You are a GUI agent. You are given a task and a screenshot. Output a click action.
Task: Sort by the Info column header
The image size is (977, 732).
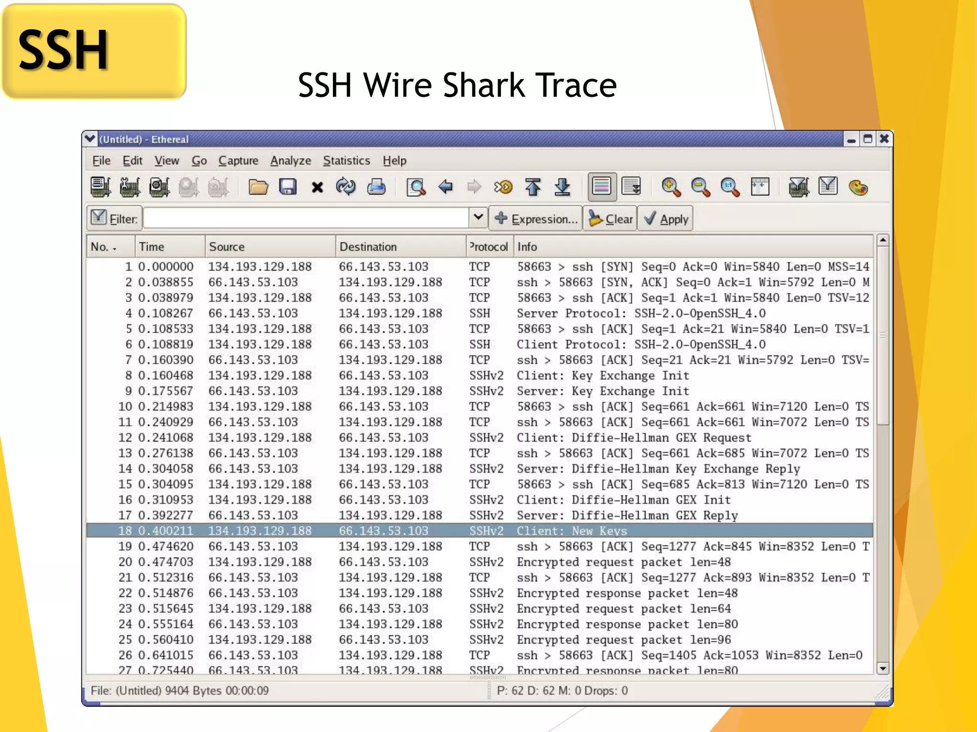point(694,246)
